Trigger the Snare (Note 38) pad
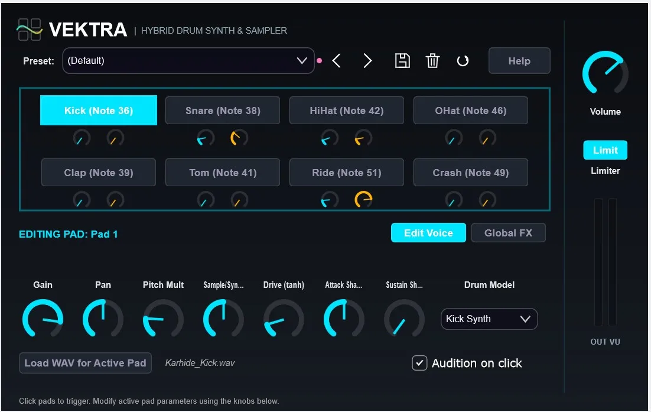Screen dimensions: 651x412 click(223, 111)
